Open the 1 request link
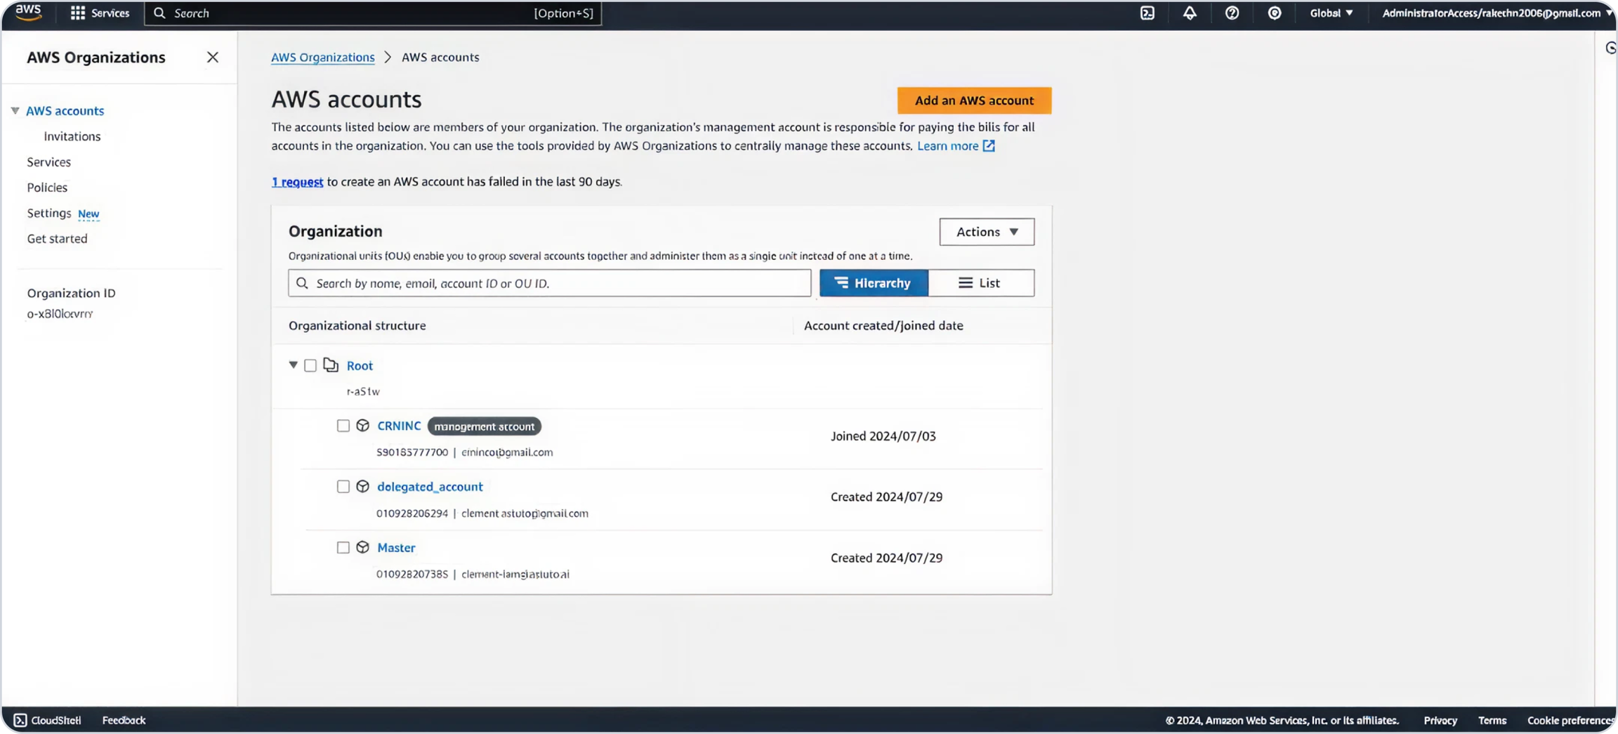Screen dimensions: 1618x734 (297, 182)
